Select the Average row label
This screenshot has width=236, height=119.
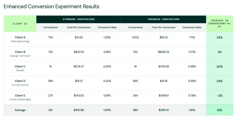[x=20, y=110]
